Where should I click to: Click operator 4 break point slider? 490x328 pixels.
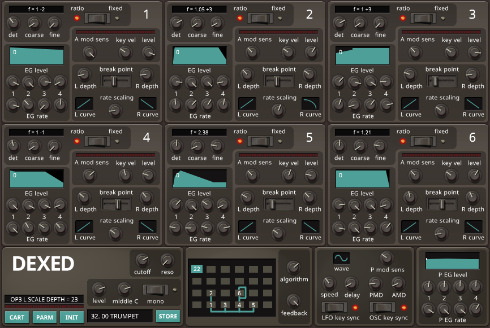coord(116,204)
